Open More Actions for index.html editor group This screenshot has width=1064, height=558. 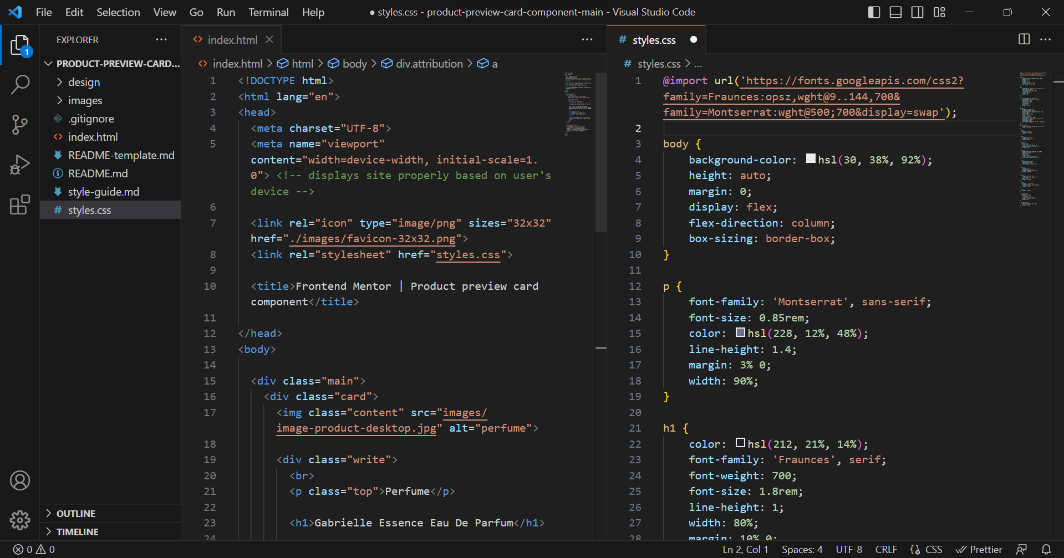point(587,39)
